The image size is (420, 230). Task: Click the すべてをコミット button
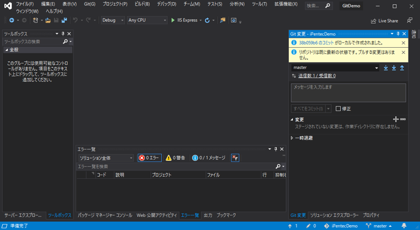coord(308,108)
